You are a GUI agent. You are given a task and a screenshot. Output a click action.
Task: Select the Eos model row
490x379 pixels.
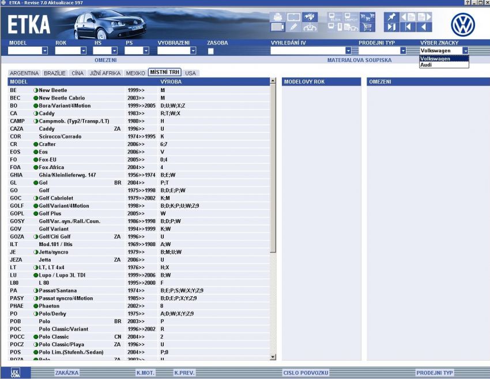[139, 152]
